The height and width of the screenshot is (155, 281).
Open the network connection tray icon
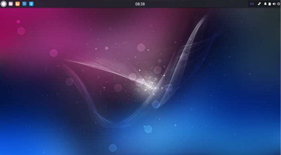(x=259, y=4)
